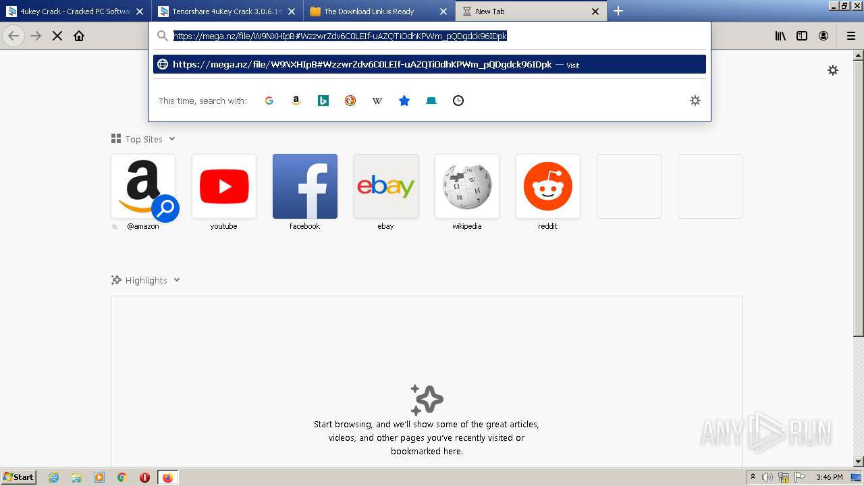Open Internet Explorer from taskbar
Image resolution: width=864 pixels, height=486 pixels.
(54, 477)
